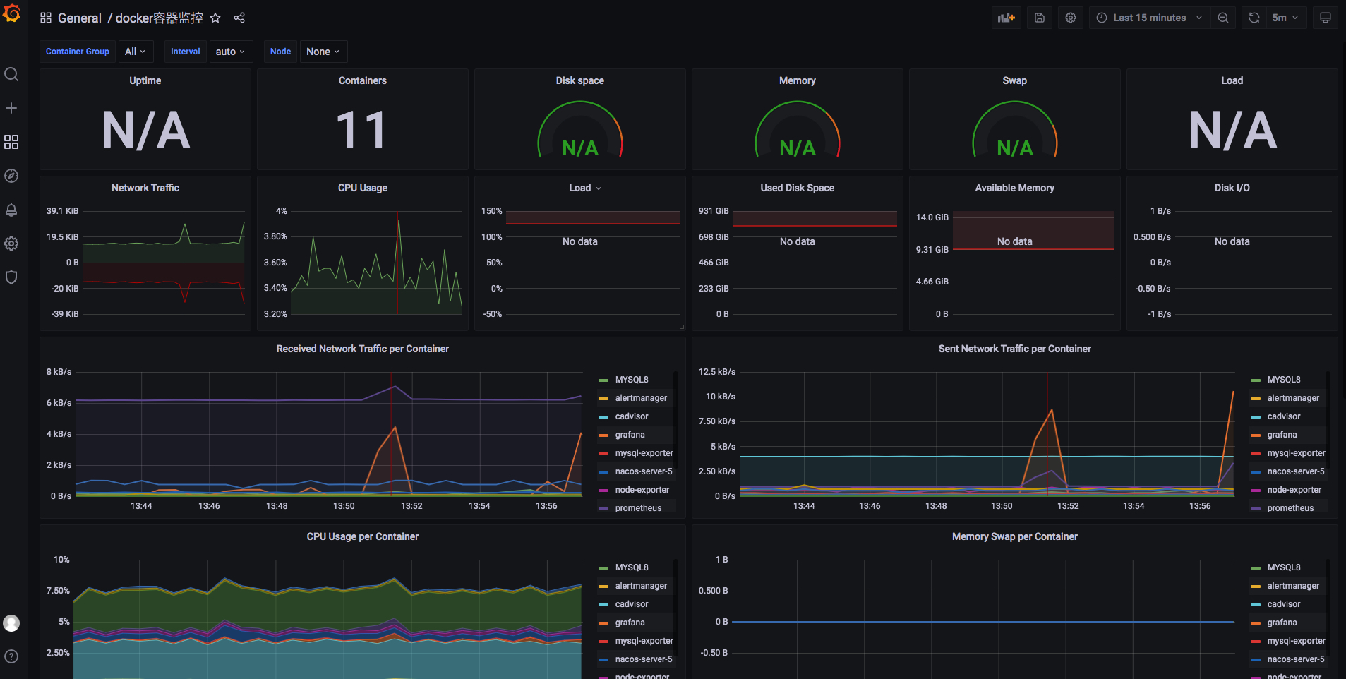Open the Available Memory panel title

(1015, 188)
